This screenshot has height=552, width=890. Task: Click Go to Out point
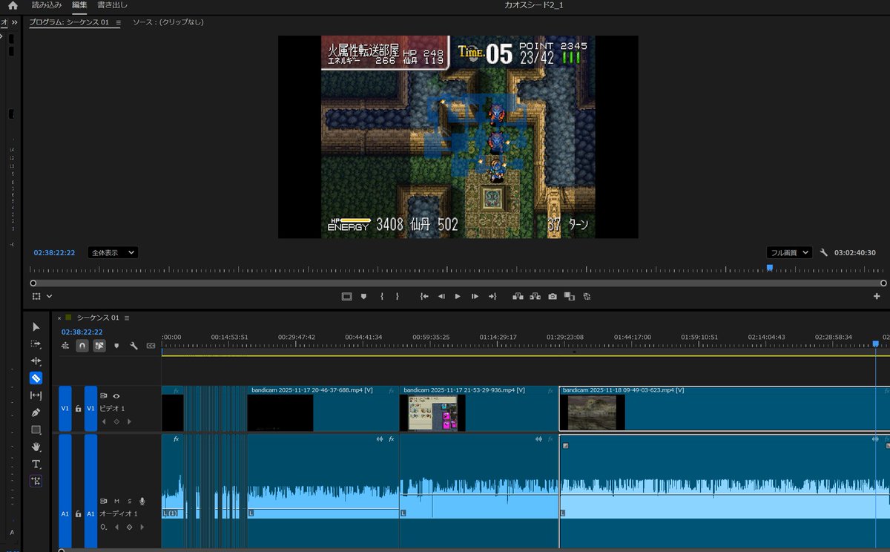[492, 296]
